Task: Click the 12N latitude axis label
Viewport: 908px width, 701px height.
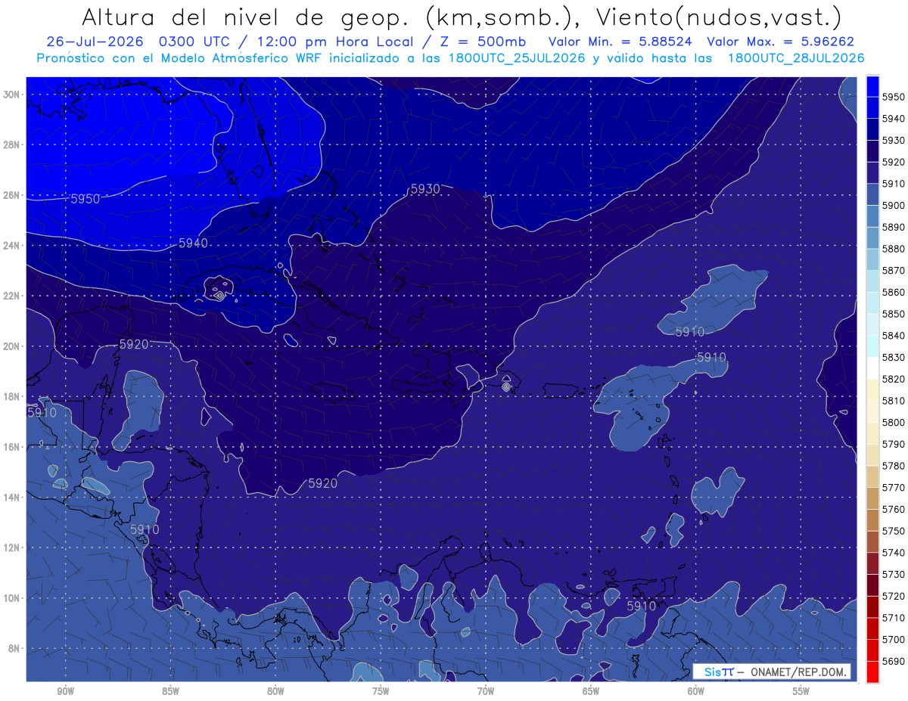Action: click(13, 547)
